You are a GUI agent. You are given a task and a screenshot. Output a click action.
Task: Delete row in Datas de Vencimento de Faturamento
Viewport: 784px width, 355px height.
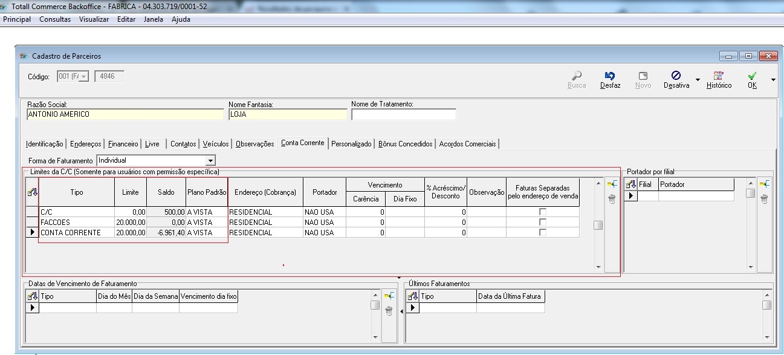click(389, 311)
